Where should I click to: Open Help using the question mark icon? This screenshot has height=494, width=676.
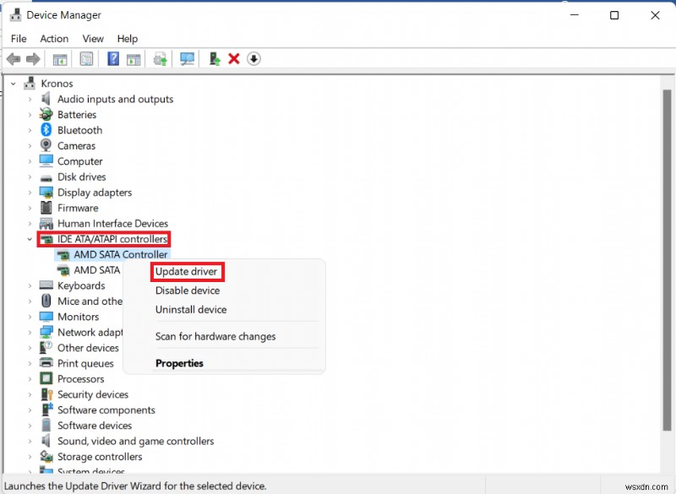pyautogui.click(x=113, y=58)
